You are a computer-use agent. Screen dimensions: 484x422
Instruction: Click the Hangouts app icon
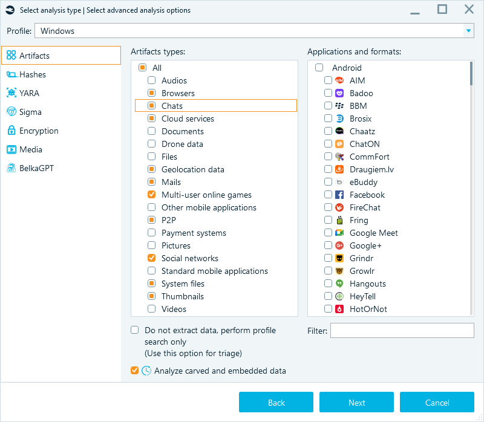click(x=338, y=284)
